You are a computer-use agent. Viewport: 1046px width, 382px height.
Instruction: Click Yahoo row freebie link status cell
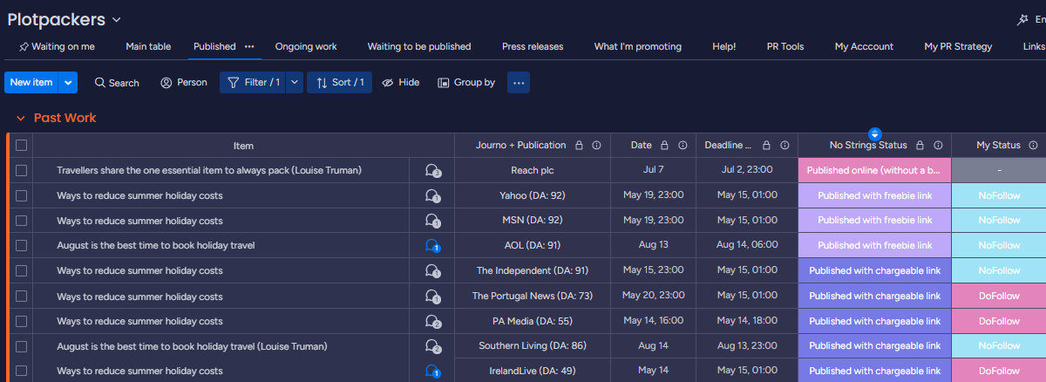pos(874,196)
